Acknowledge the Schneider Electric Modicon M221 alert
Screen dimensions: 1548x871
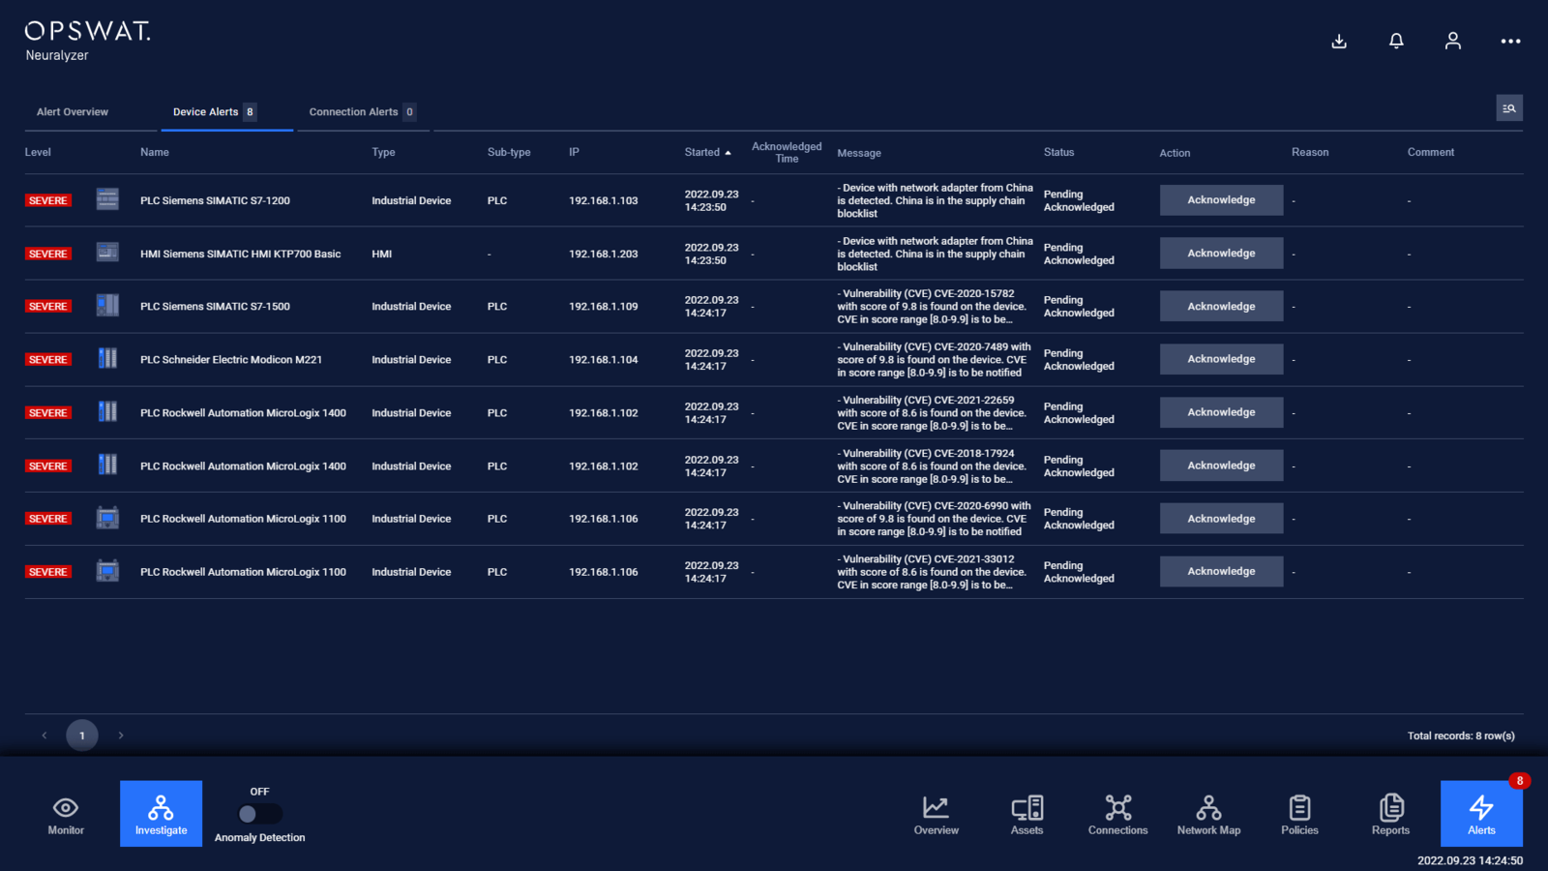[x=1221, y=359]
